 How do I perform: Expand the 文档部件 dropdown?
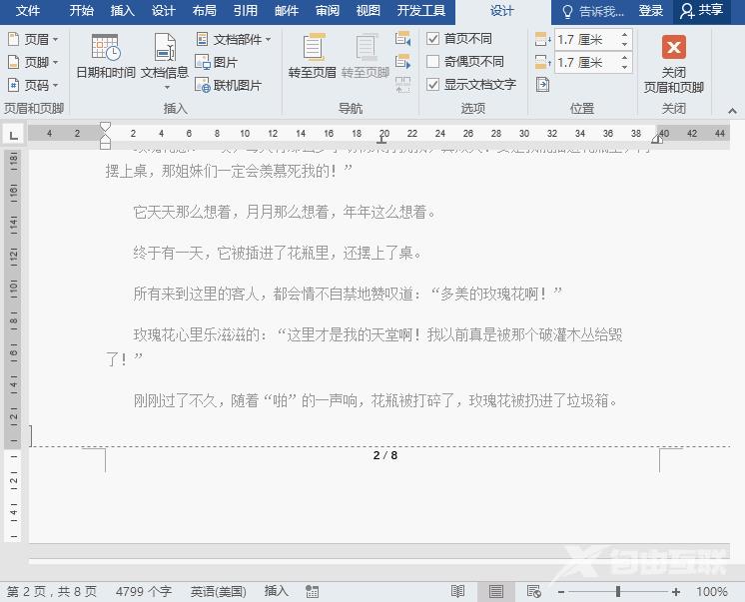click(236, 39)
